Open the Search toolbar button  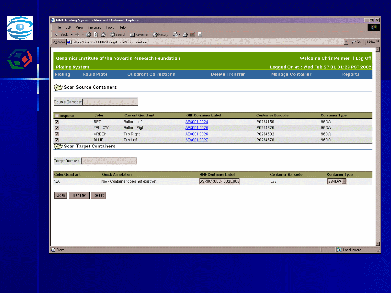tap(118, 35)
